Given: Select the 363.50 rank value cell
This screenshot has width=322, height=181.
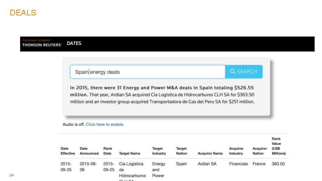Looking at the screenshot, I should (x=278, y=164).
